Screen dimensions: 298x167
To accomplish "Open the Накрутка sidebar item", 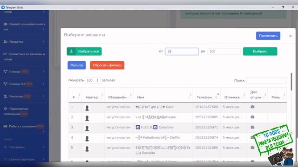I will (24, 42).
